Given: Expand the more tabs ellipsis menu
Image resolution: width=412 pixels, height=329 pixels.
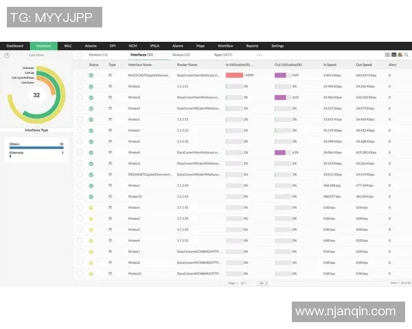Looking at the screenshot, I should point(260,54).
